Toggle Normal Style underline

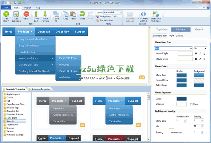pos(204,53)
